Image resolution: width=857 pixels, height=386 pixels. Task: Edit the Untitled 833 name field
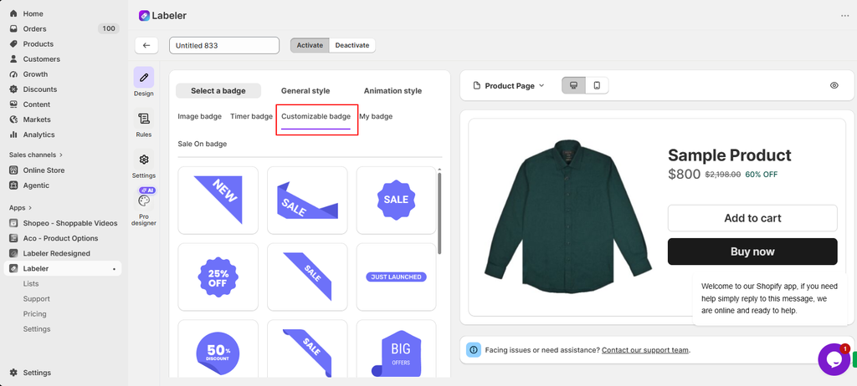tap(224, 45)
